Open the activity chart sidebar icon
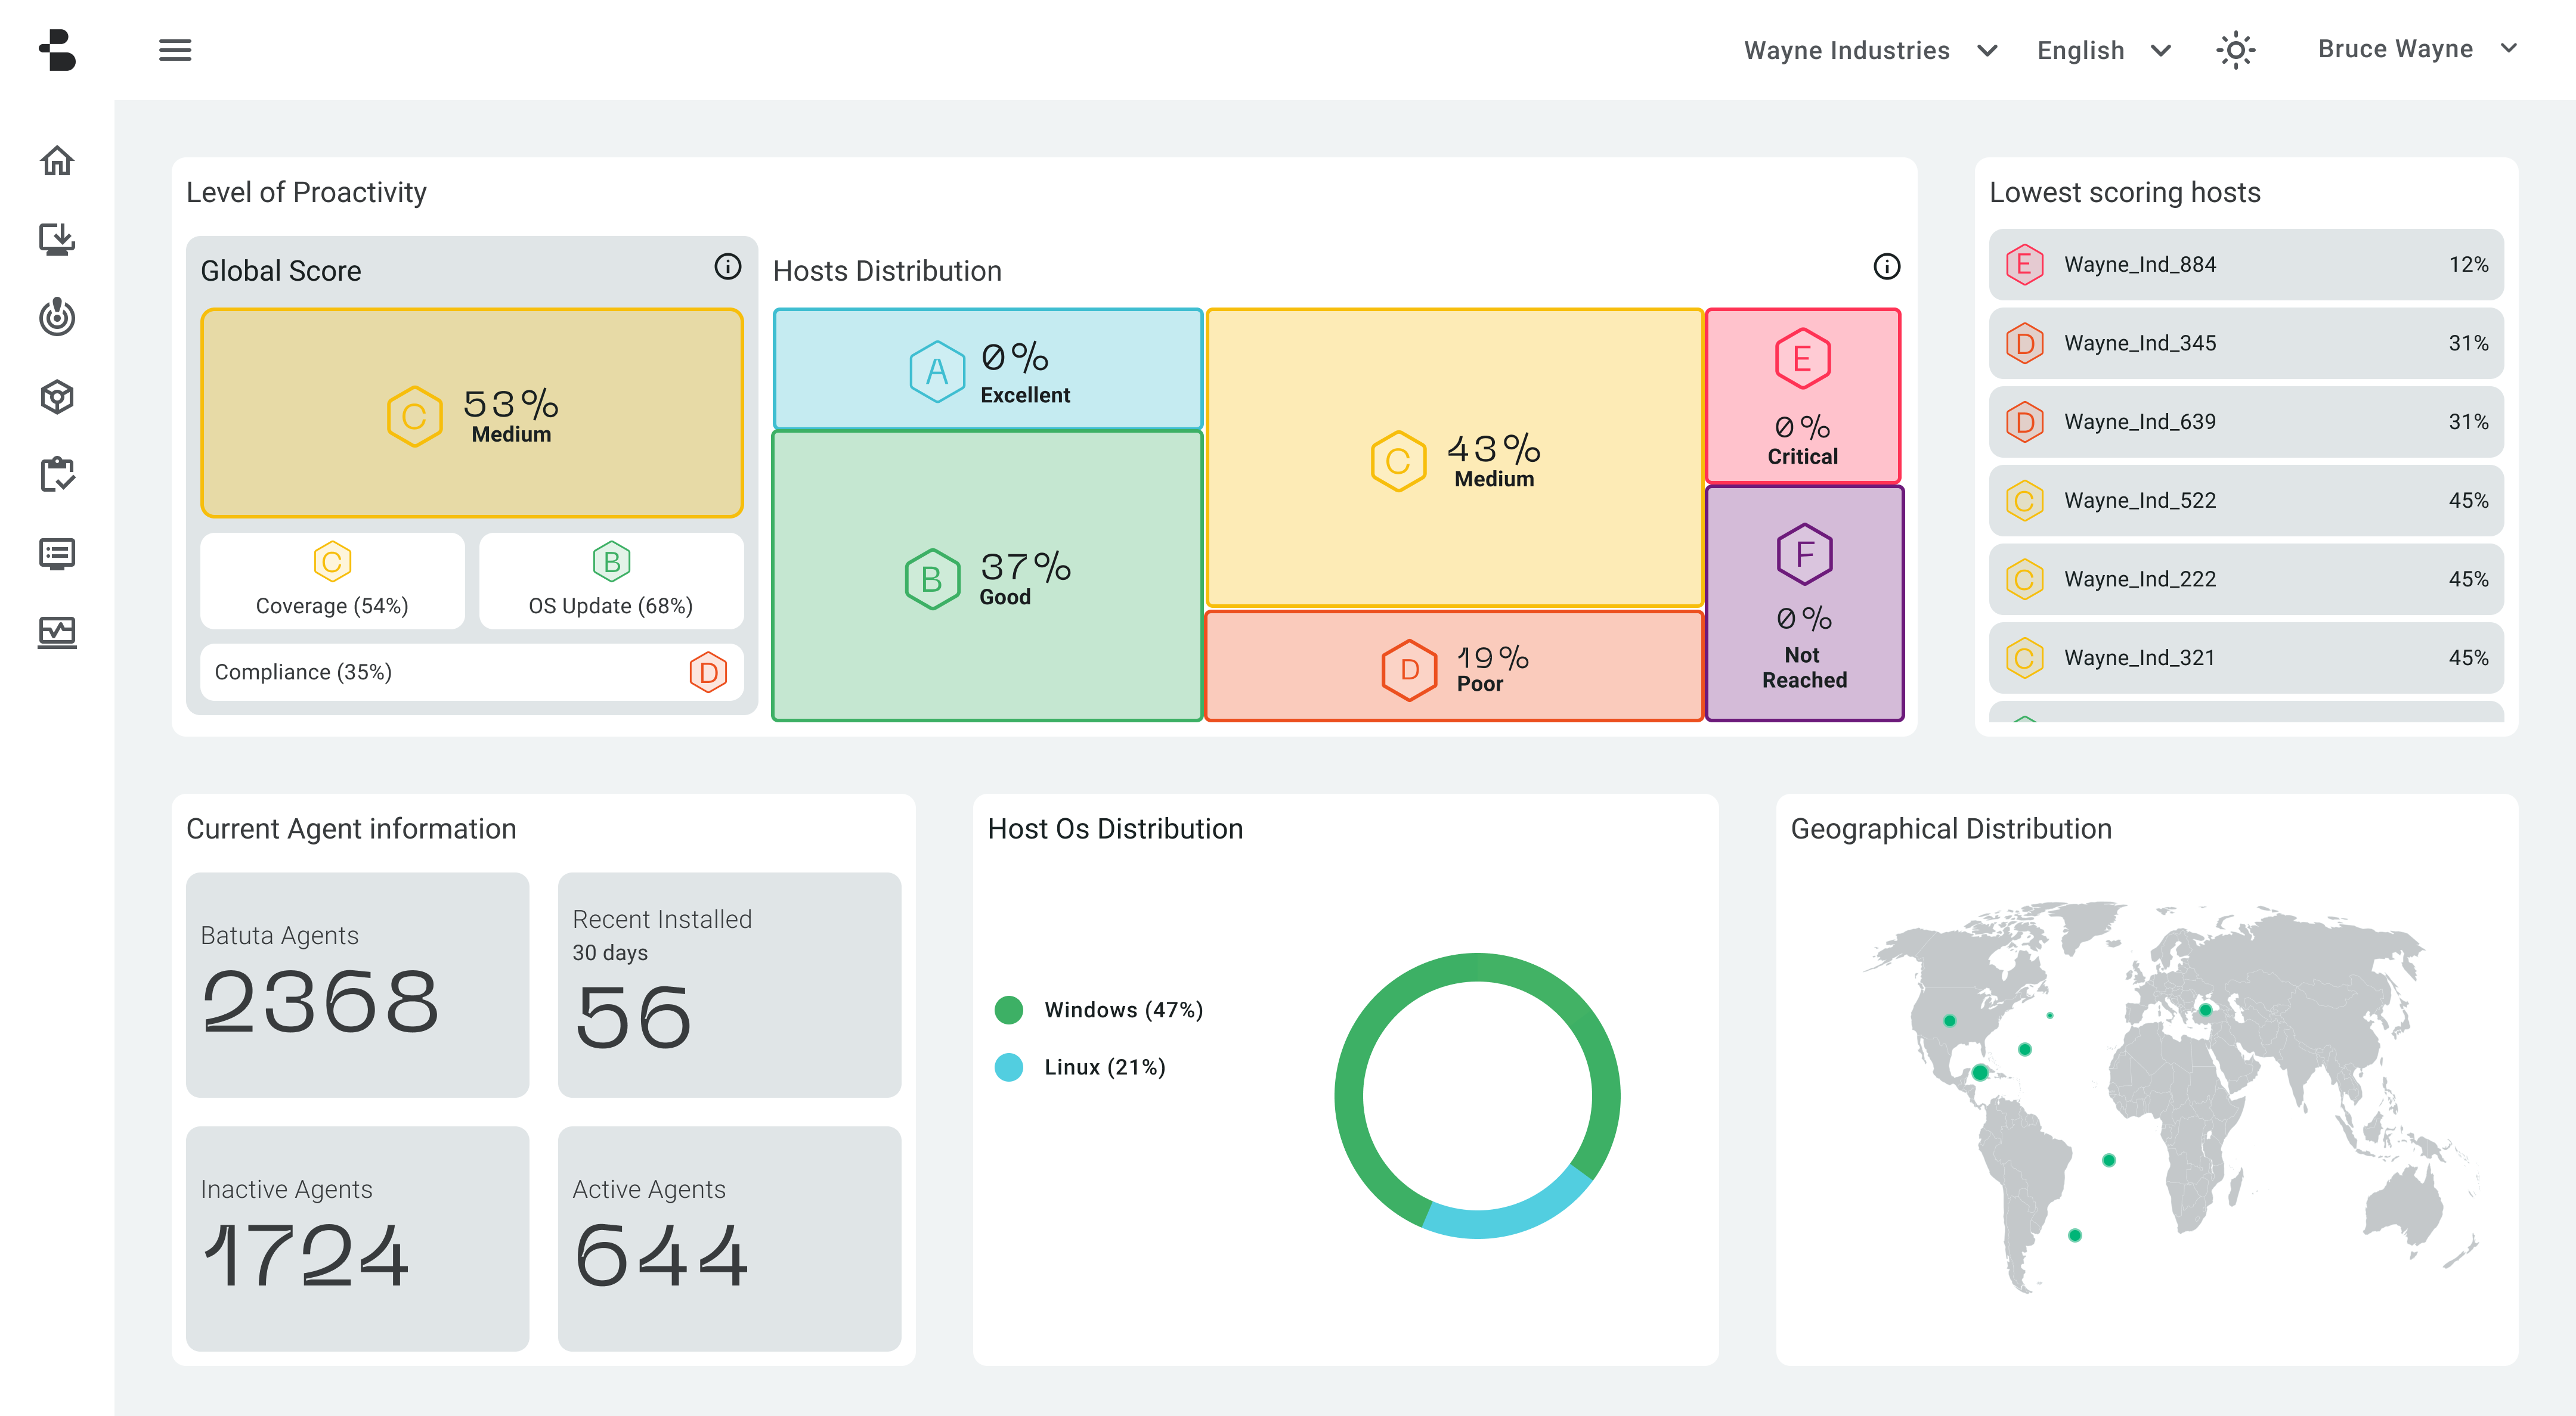This screenshot has height=1416, width=2576. [x=57, y=632]
